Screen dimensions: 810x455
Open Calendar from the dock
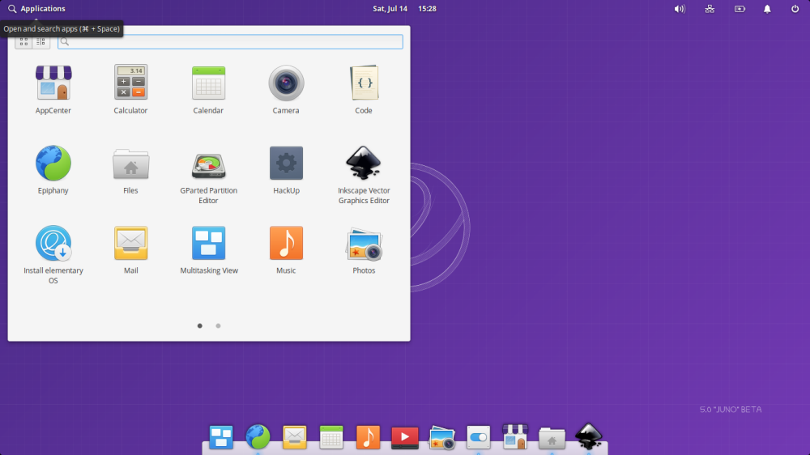click(331, 437)
